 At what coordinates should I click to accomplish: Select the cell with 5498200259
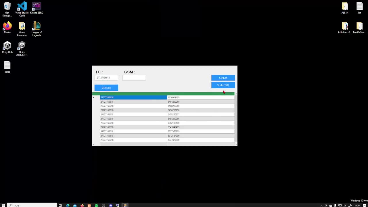coord(201,106)
